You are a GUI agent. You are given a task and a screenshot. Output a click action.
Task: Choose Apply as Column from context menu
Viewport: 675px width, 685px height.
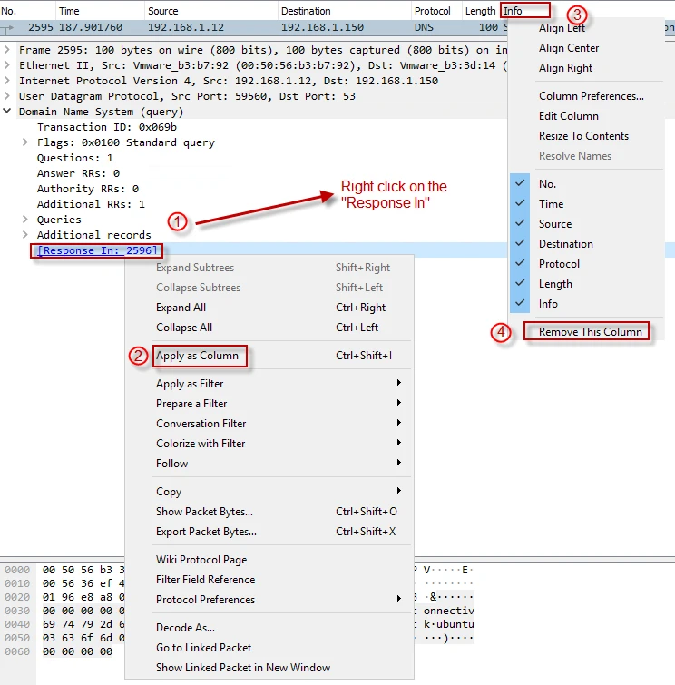[x=197, y=356]
